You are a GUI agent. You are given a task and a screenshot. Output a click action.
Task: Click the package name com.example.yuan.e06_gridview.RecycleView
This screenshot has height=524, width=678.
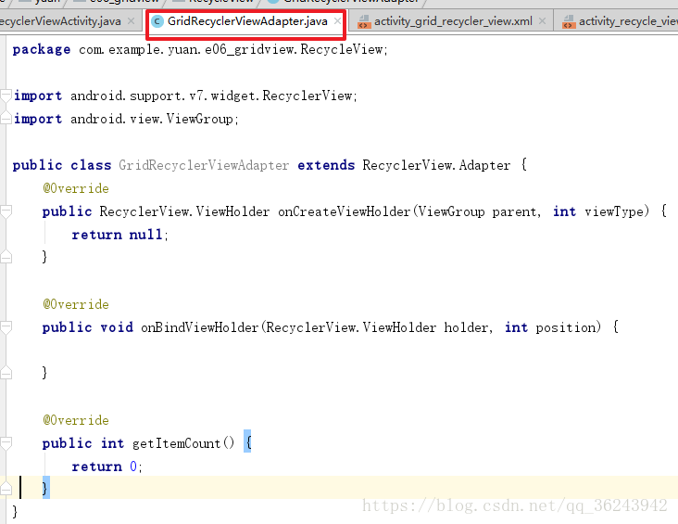[x=231, y=49]
